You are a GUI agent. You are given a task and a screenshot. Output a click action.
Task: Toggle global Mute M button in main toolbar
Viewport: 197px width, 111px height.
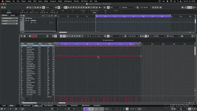click(27, 7)
